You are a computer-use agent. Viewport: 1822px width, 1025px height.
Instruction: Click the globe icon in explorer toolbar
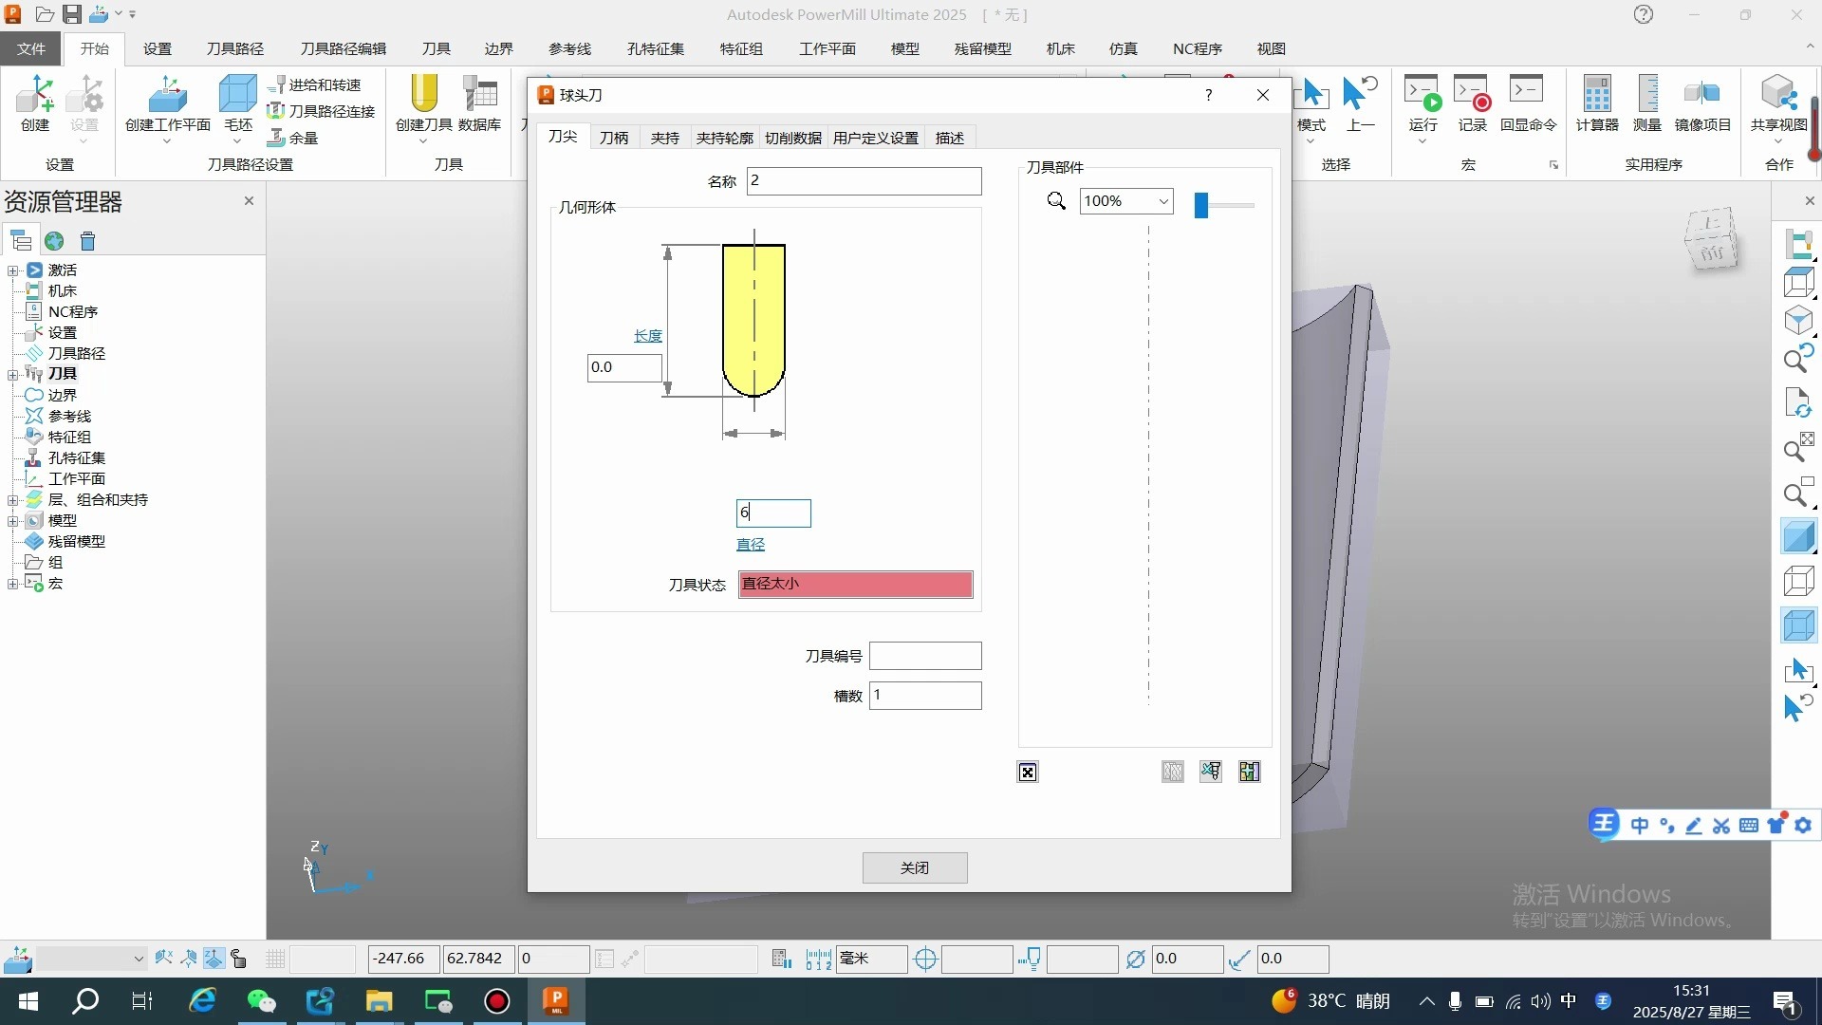click(54, 241)
